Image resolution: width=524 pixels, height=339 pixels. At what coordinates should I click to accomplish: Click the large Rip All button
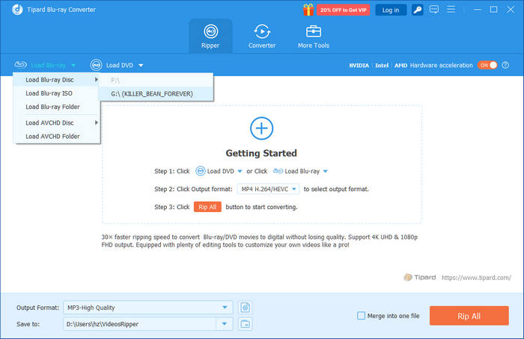tap(469, 316)
